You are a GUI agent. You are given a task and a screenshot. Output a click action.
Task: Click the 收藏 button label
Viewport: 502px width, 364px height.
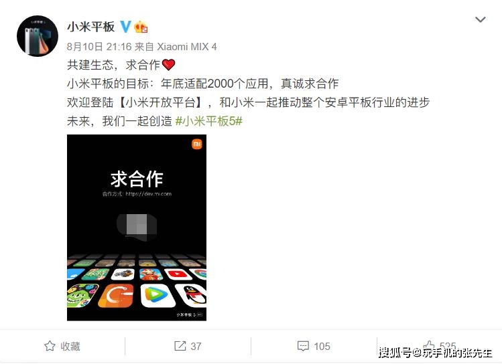point(70,346)
